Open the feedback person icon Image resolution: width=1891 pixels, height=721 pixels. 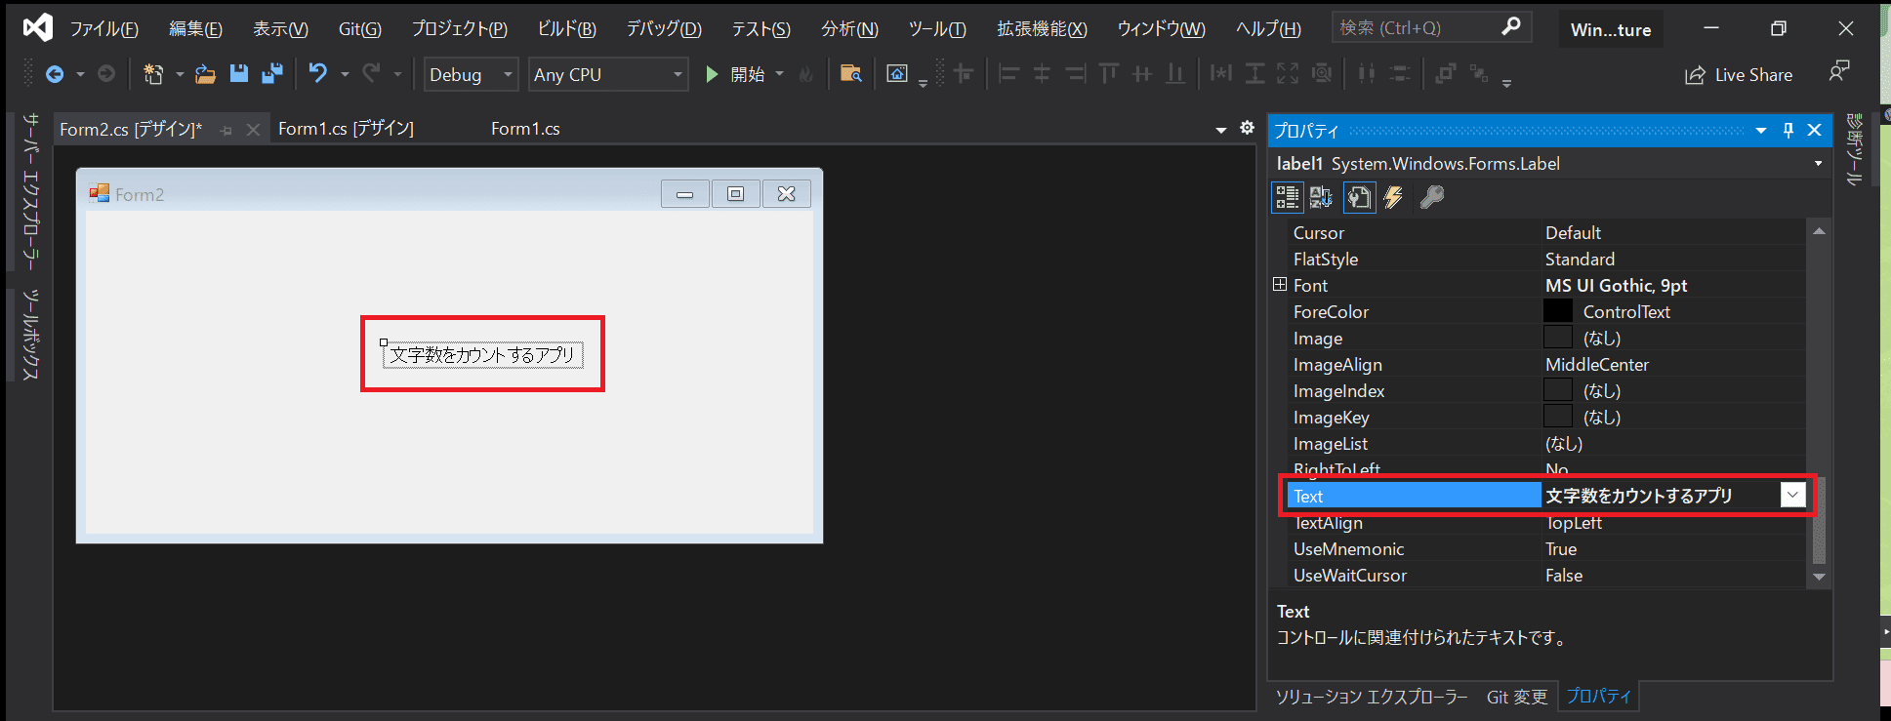tap(1839, 71)
